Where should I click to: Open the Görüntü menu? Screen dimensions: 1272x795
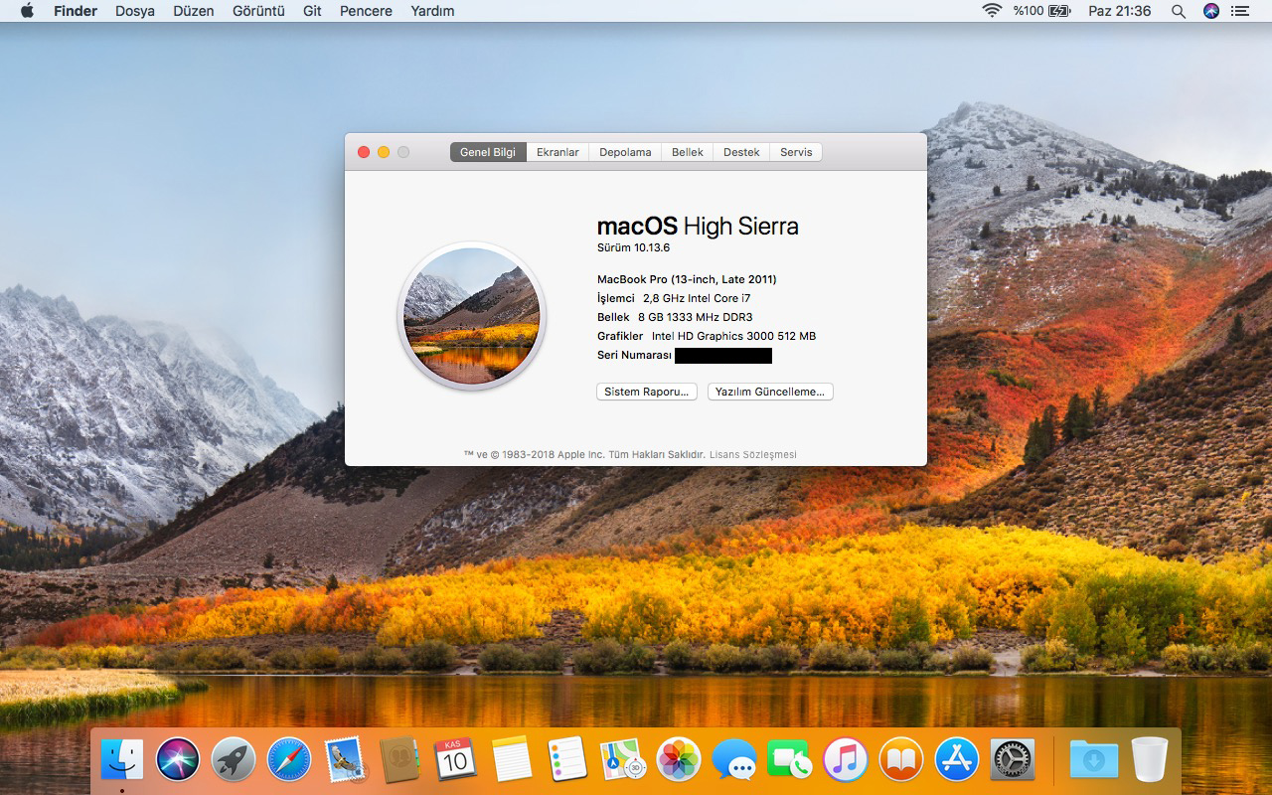point(258,11)
